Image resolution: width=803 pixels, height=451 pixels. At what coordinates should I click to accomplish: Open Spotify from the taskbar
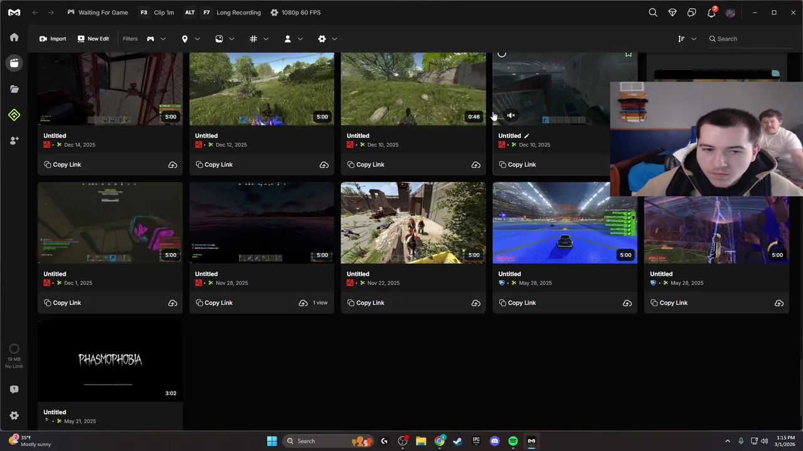pos(513,441)
